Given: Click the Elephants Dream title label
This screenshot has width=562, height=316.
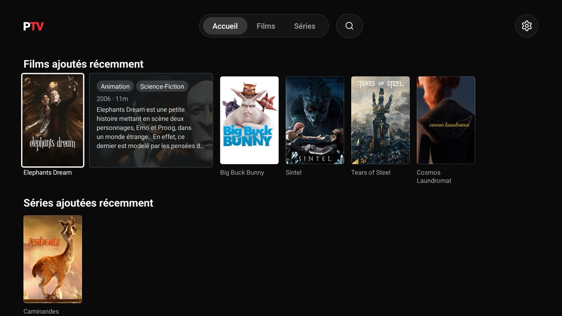Looking at the screenshot, I should click(x=47, y=172).
